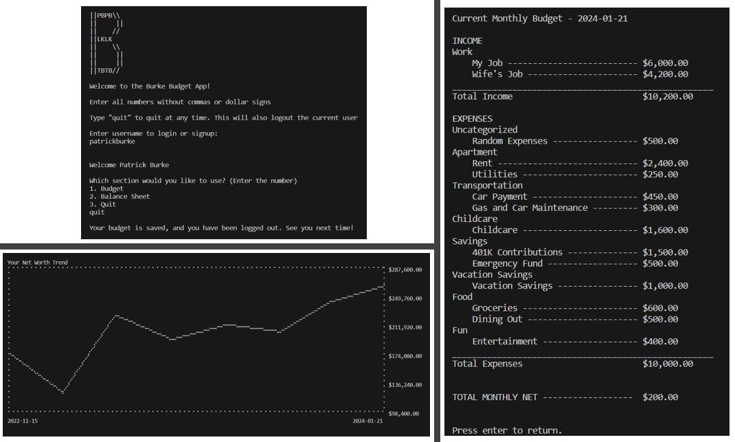Select the "My Job" income line
Viewport: 735px width, 442px height.
tap(579, 63)
